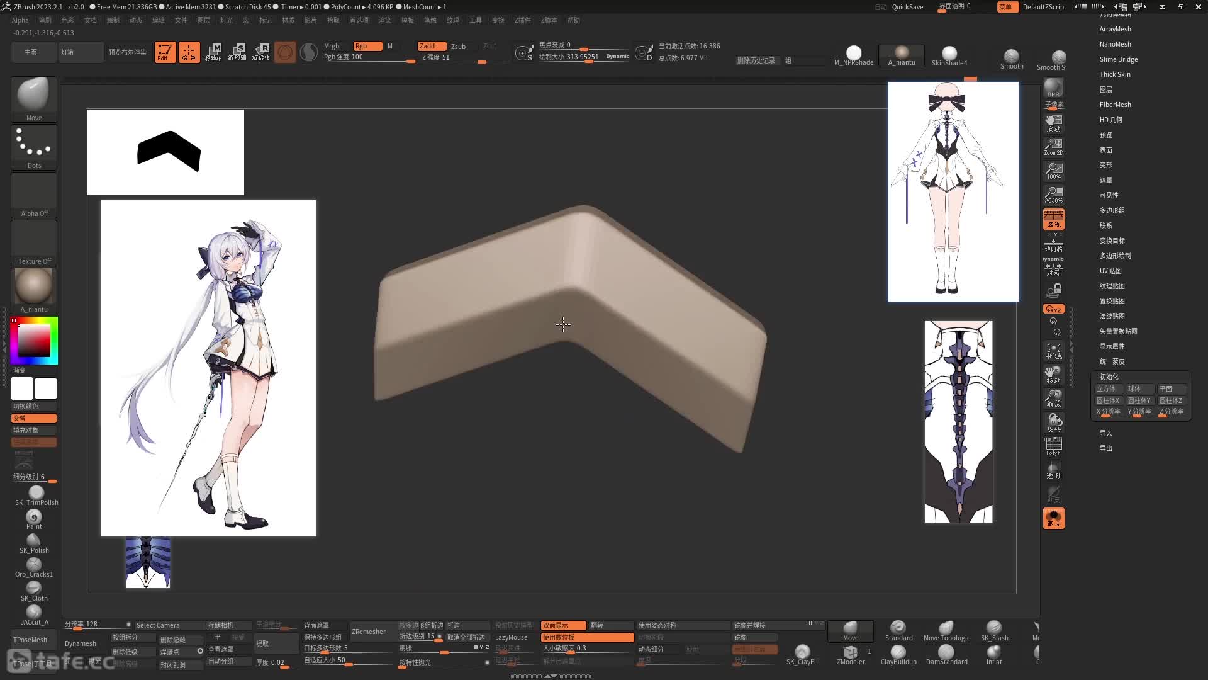
Task: Expand the 多边形组 (Polygroups) subpalette
Action: coord(1112,210)
